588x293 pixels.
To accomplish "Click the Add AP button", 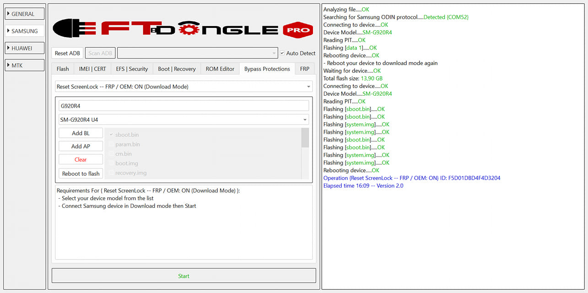I will (x=81, y=146).
